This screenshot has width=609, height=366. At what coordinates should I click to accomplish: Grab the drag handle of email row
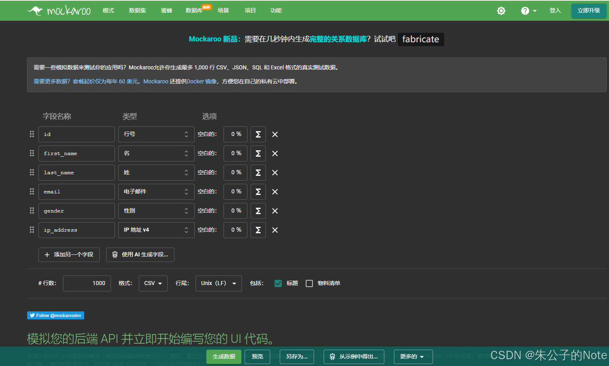(32, 191)
